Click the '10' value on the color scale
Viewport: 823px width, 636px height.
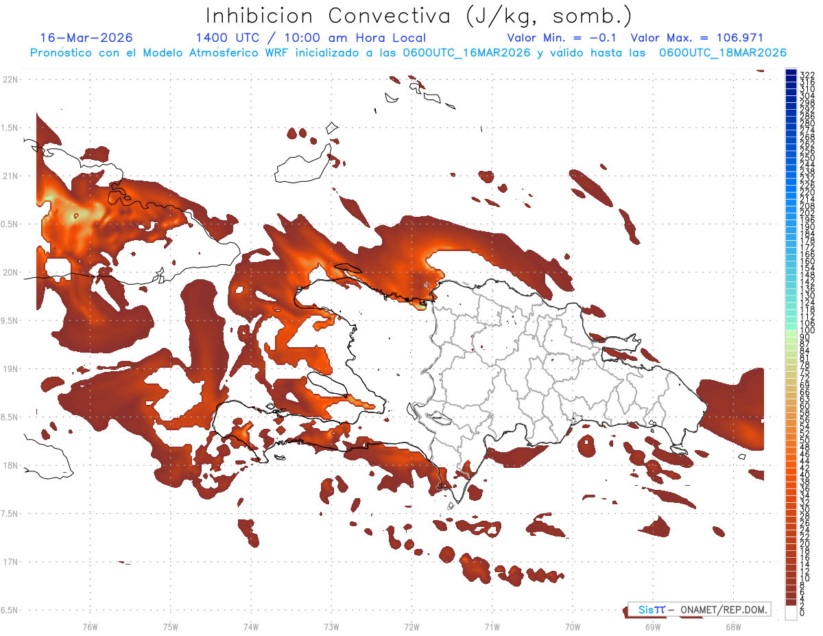tap(804, 578)
